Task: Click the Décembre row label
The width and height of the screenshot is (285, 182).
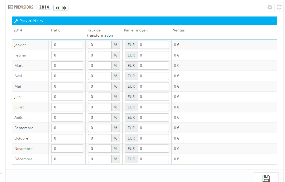Action: point(23,159)
